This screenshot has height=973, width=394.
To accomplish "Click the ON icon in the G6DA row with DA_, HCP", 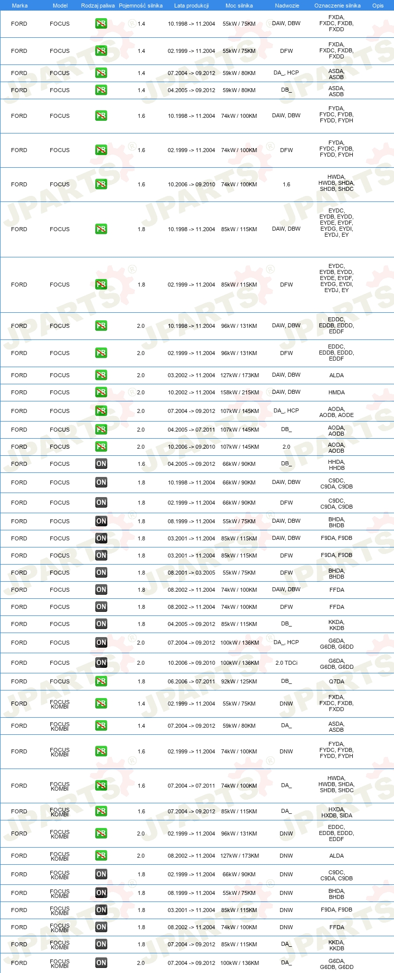I will (101, 643).
